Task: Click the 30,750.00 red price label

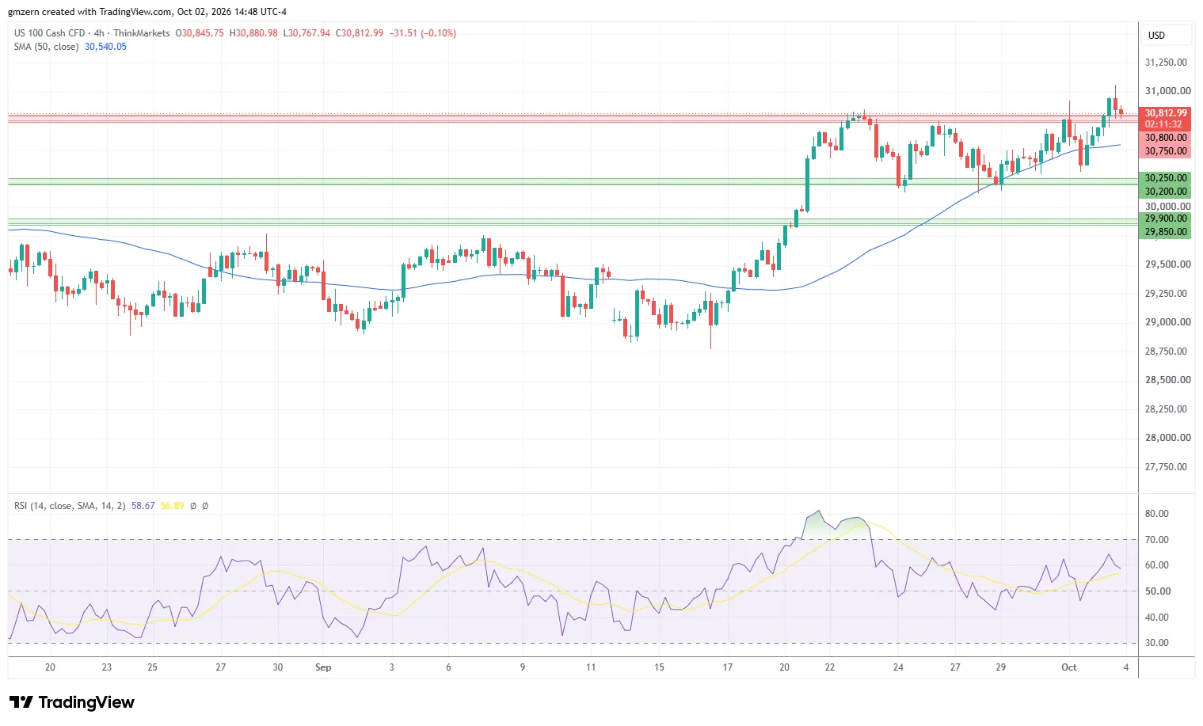Action: (x=1166, y=151)
